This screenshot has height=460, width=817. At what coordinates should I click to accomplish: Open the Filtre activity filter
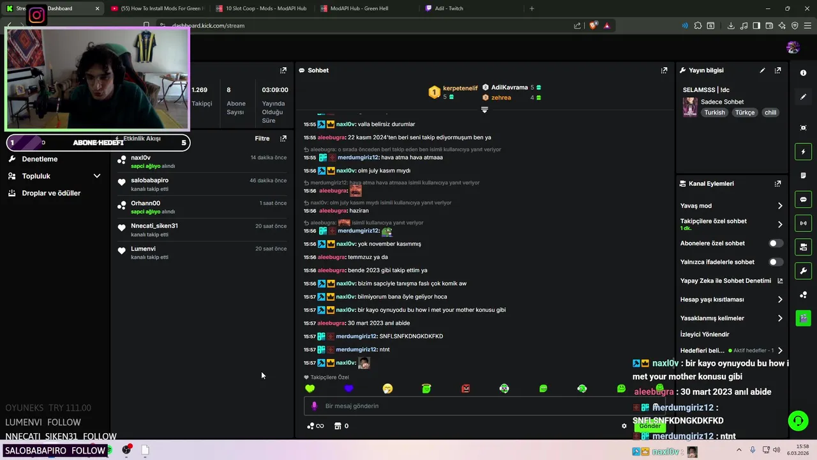262,138
